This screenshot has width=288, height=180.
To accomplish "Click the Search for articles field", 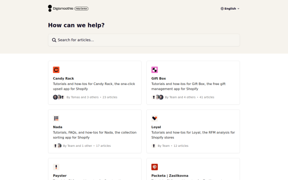I will (x=144, y=40).
